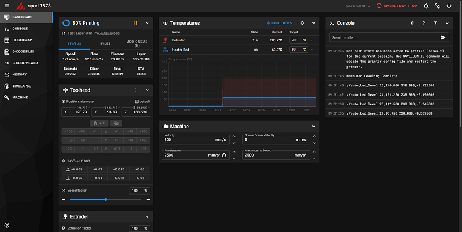This screenshot has width=462, height=232.
Task: Click the Fluidd logo in header
Action: tap(20, 6)
